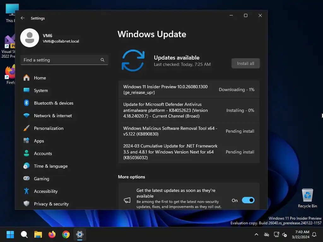Click Last checked: Today, 7:25 AM text
The height and width of the screenshot is (242, 323).
coord(182,64)
